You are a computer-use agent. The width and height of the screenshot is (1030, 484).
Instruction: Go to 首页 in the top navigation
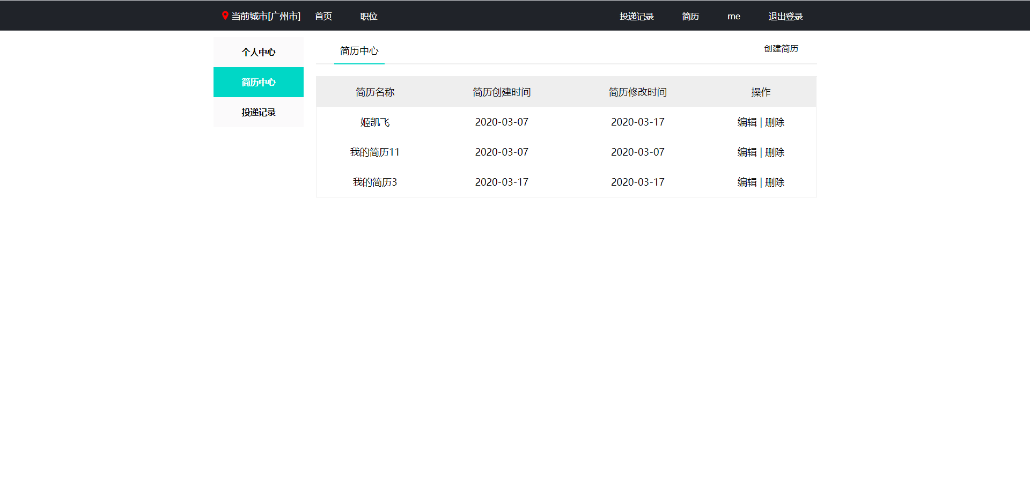(323, 16)
